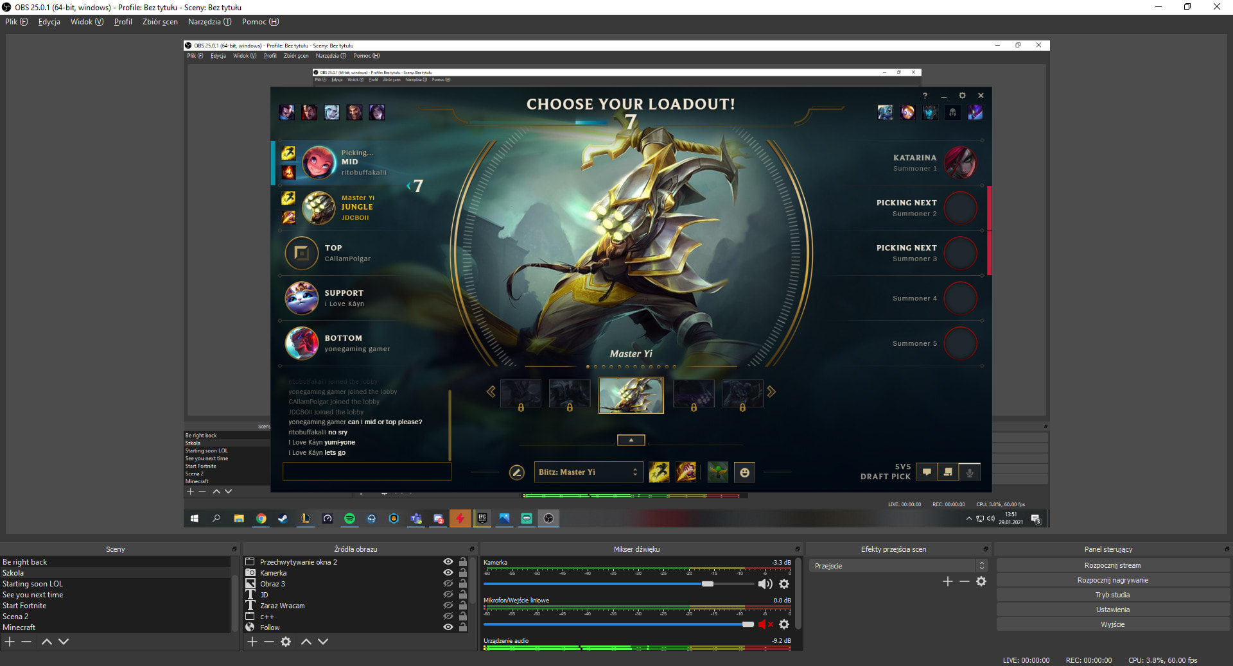The width and height of the screenshot is (1233, 666).
Task: Open the Widok menu
Action: click(x=87, y=22)
